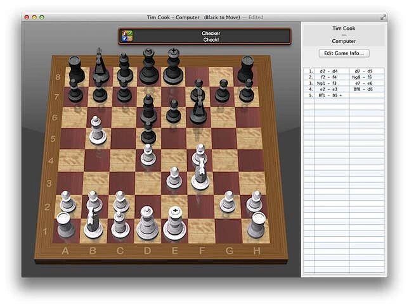Select the white bishop on b5

[x=98, y=130]
